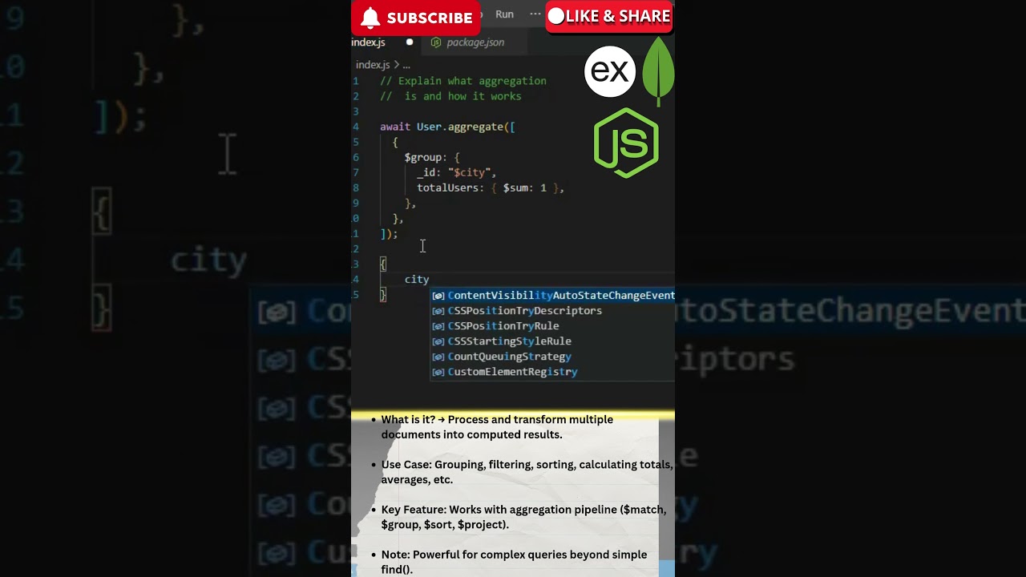Click the '$group: {' code line
The height and width of the screenshot is (577, 1026).
[432, 157]
